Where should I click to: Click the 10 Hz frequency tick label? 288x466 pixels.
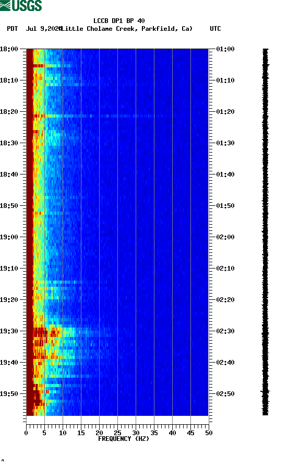coord(63,433)
